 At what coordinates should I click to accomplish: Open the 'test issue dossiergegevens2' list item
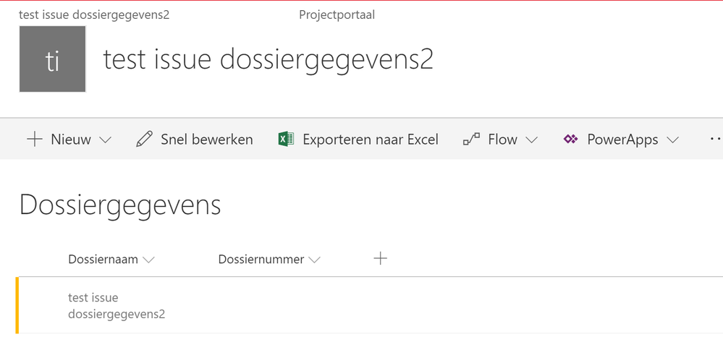[x=116, y=306]
